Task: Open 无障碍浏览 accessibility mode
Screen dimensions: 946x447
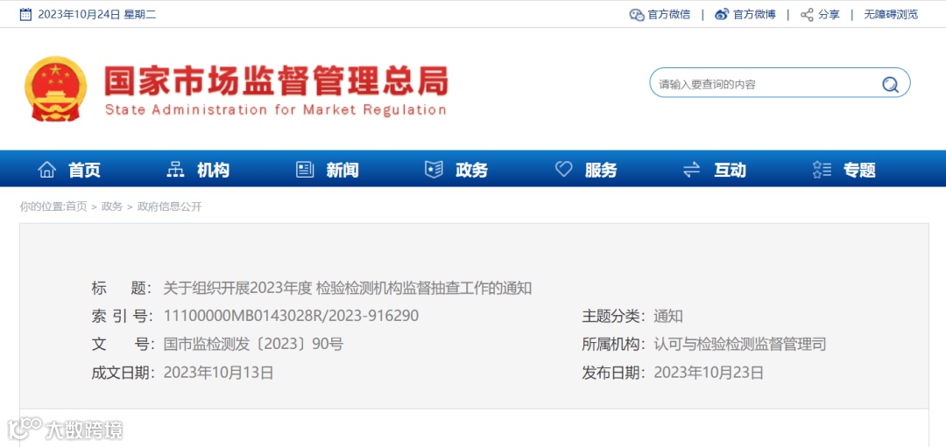Action: click(x=891, y=15)
